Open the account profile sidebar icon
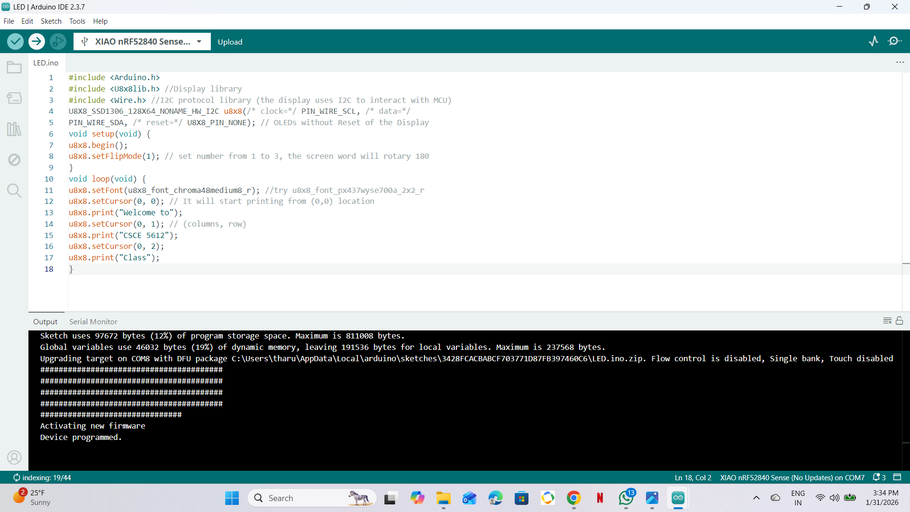Screen dimensions: 910x512 [x=14, y=457]
